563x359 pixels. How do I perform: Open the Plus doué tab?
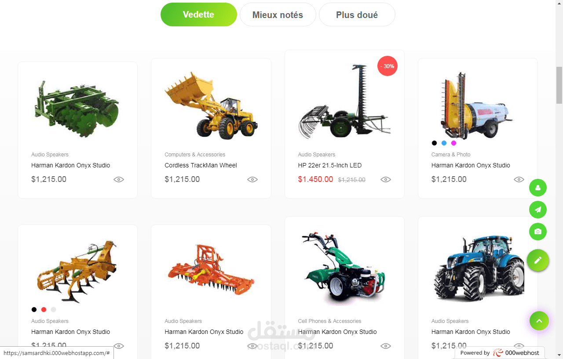click(x=357, y=15)
